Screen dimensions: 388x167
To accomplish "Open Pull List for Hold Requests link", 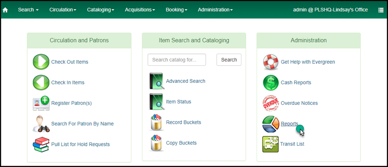I will (x=81, y=144).
